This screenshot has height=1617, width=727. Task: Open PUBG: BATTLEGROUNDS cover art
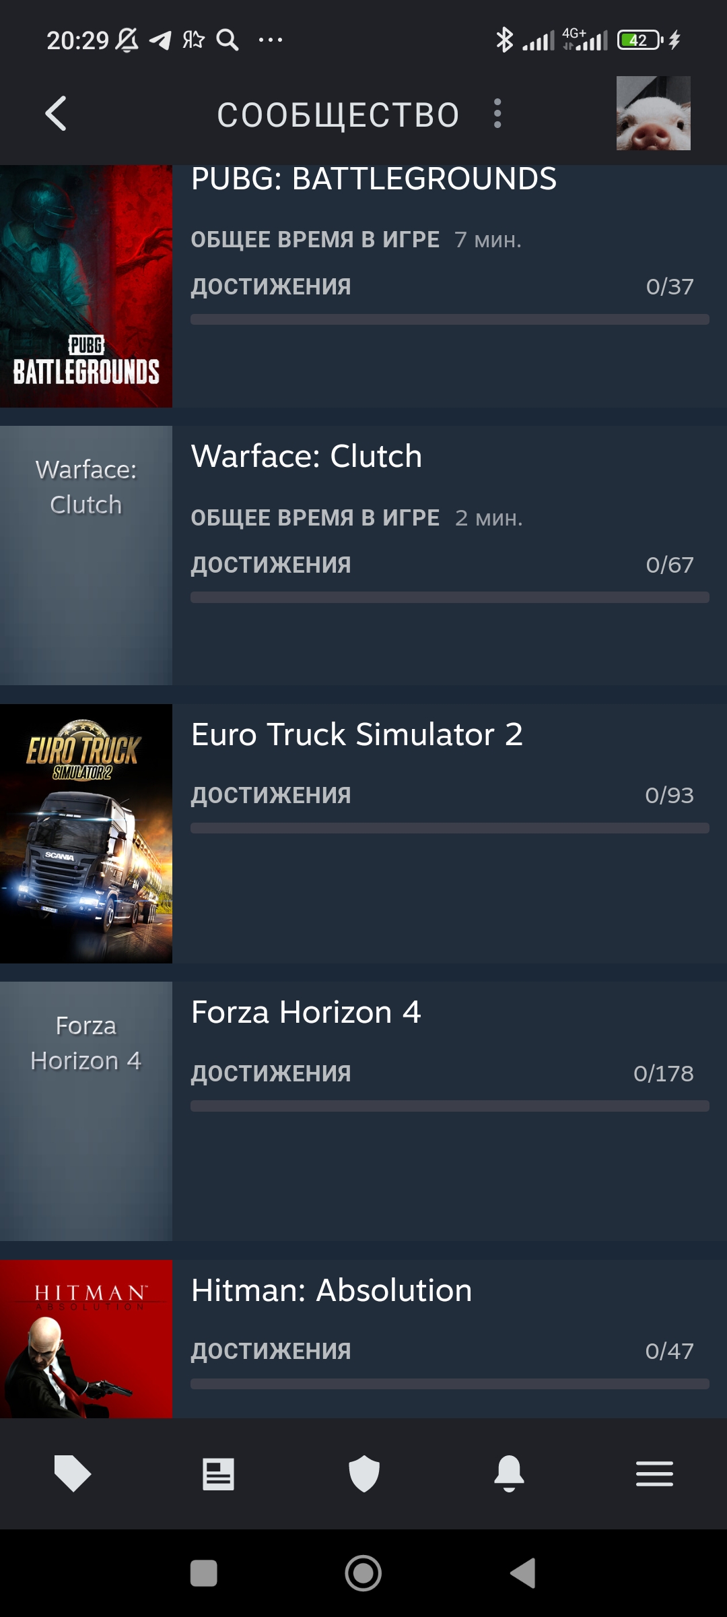click(x=86, y=286)
